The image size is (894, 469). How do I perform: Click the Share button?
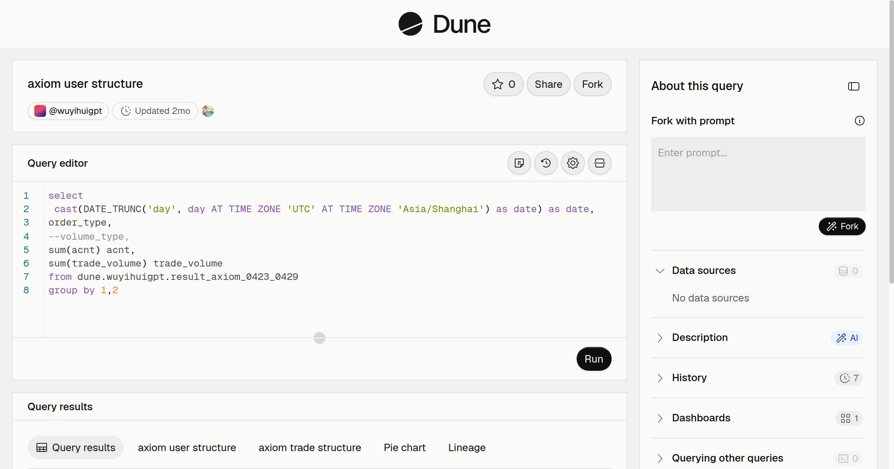tap(548, 84)
